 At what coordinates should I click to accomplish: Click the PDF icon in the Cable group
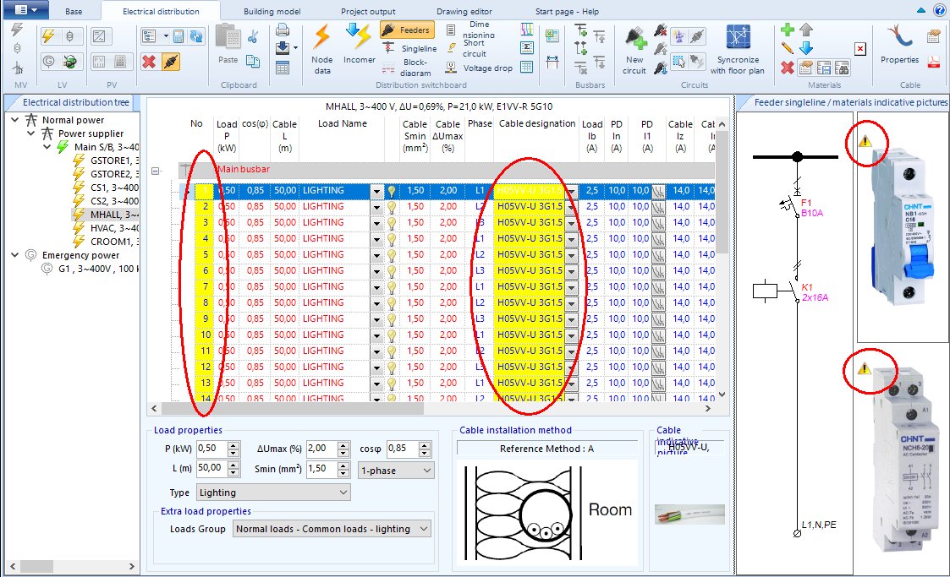point(934,62)
